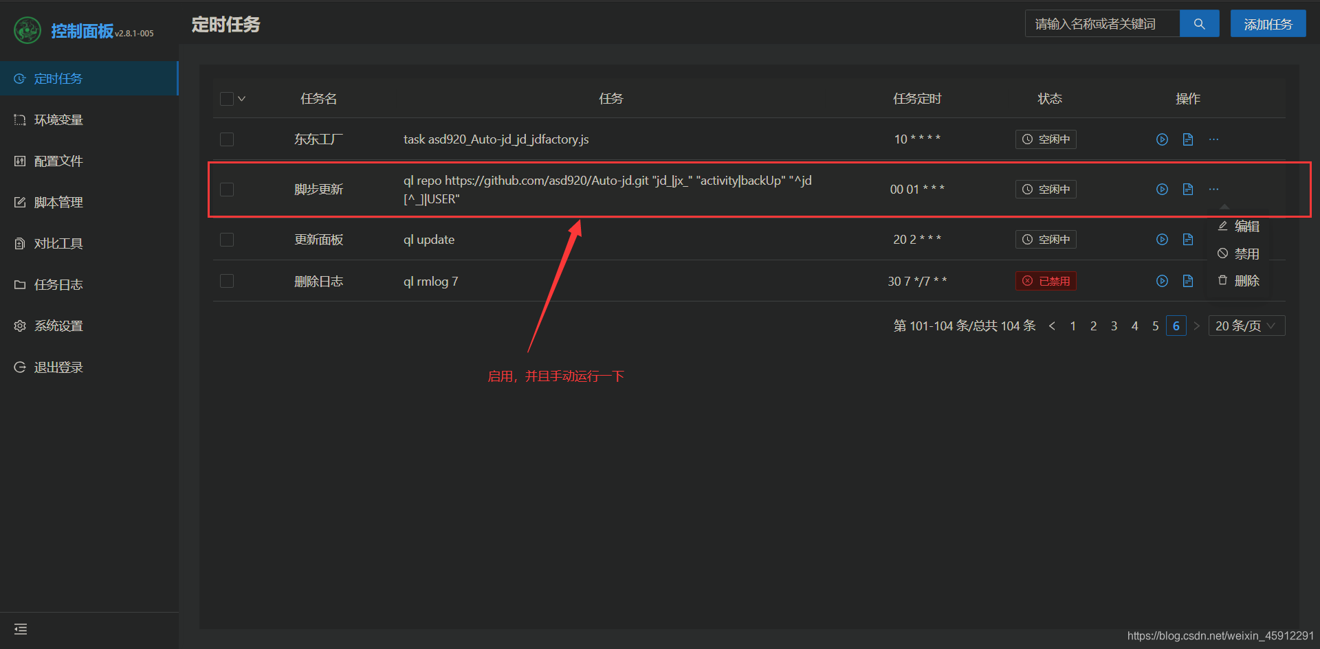Click the 空闲中 status of 东东工厂
1320x649 pixels.
click(1046, 139)
